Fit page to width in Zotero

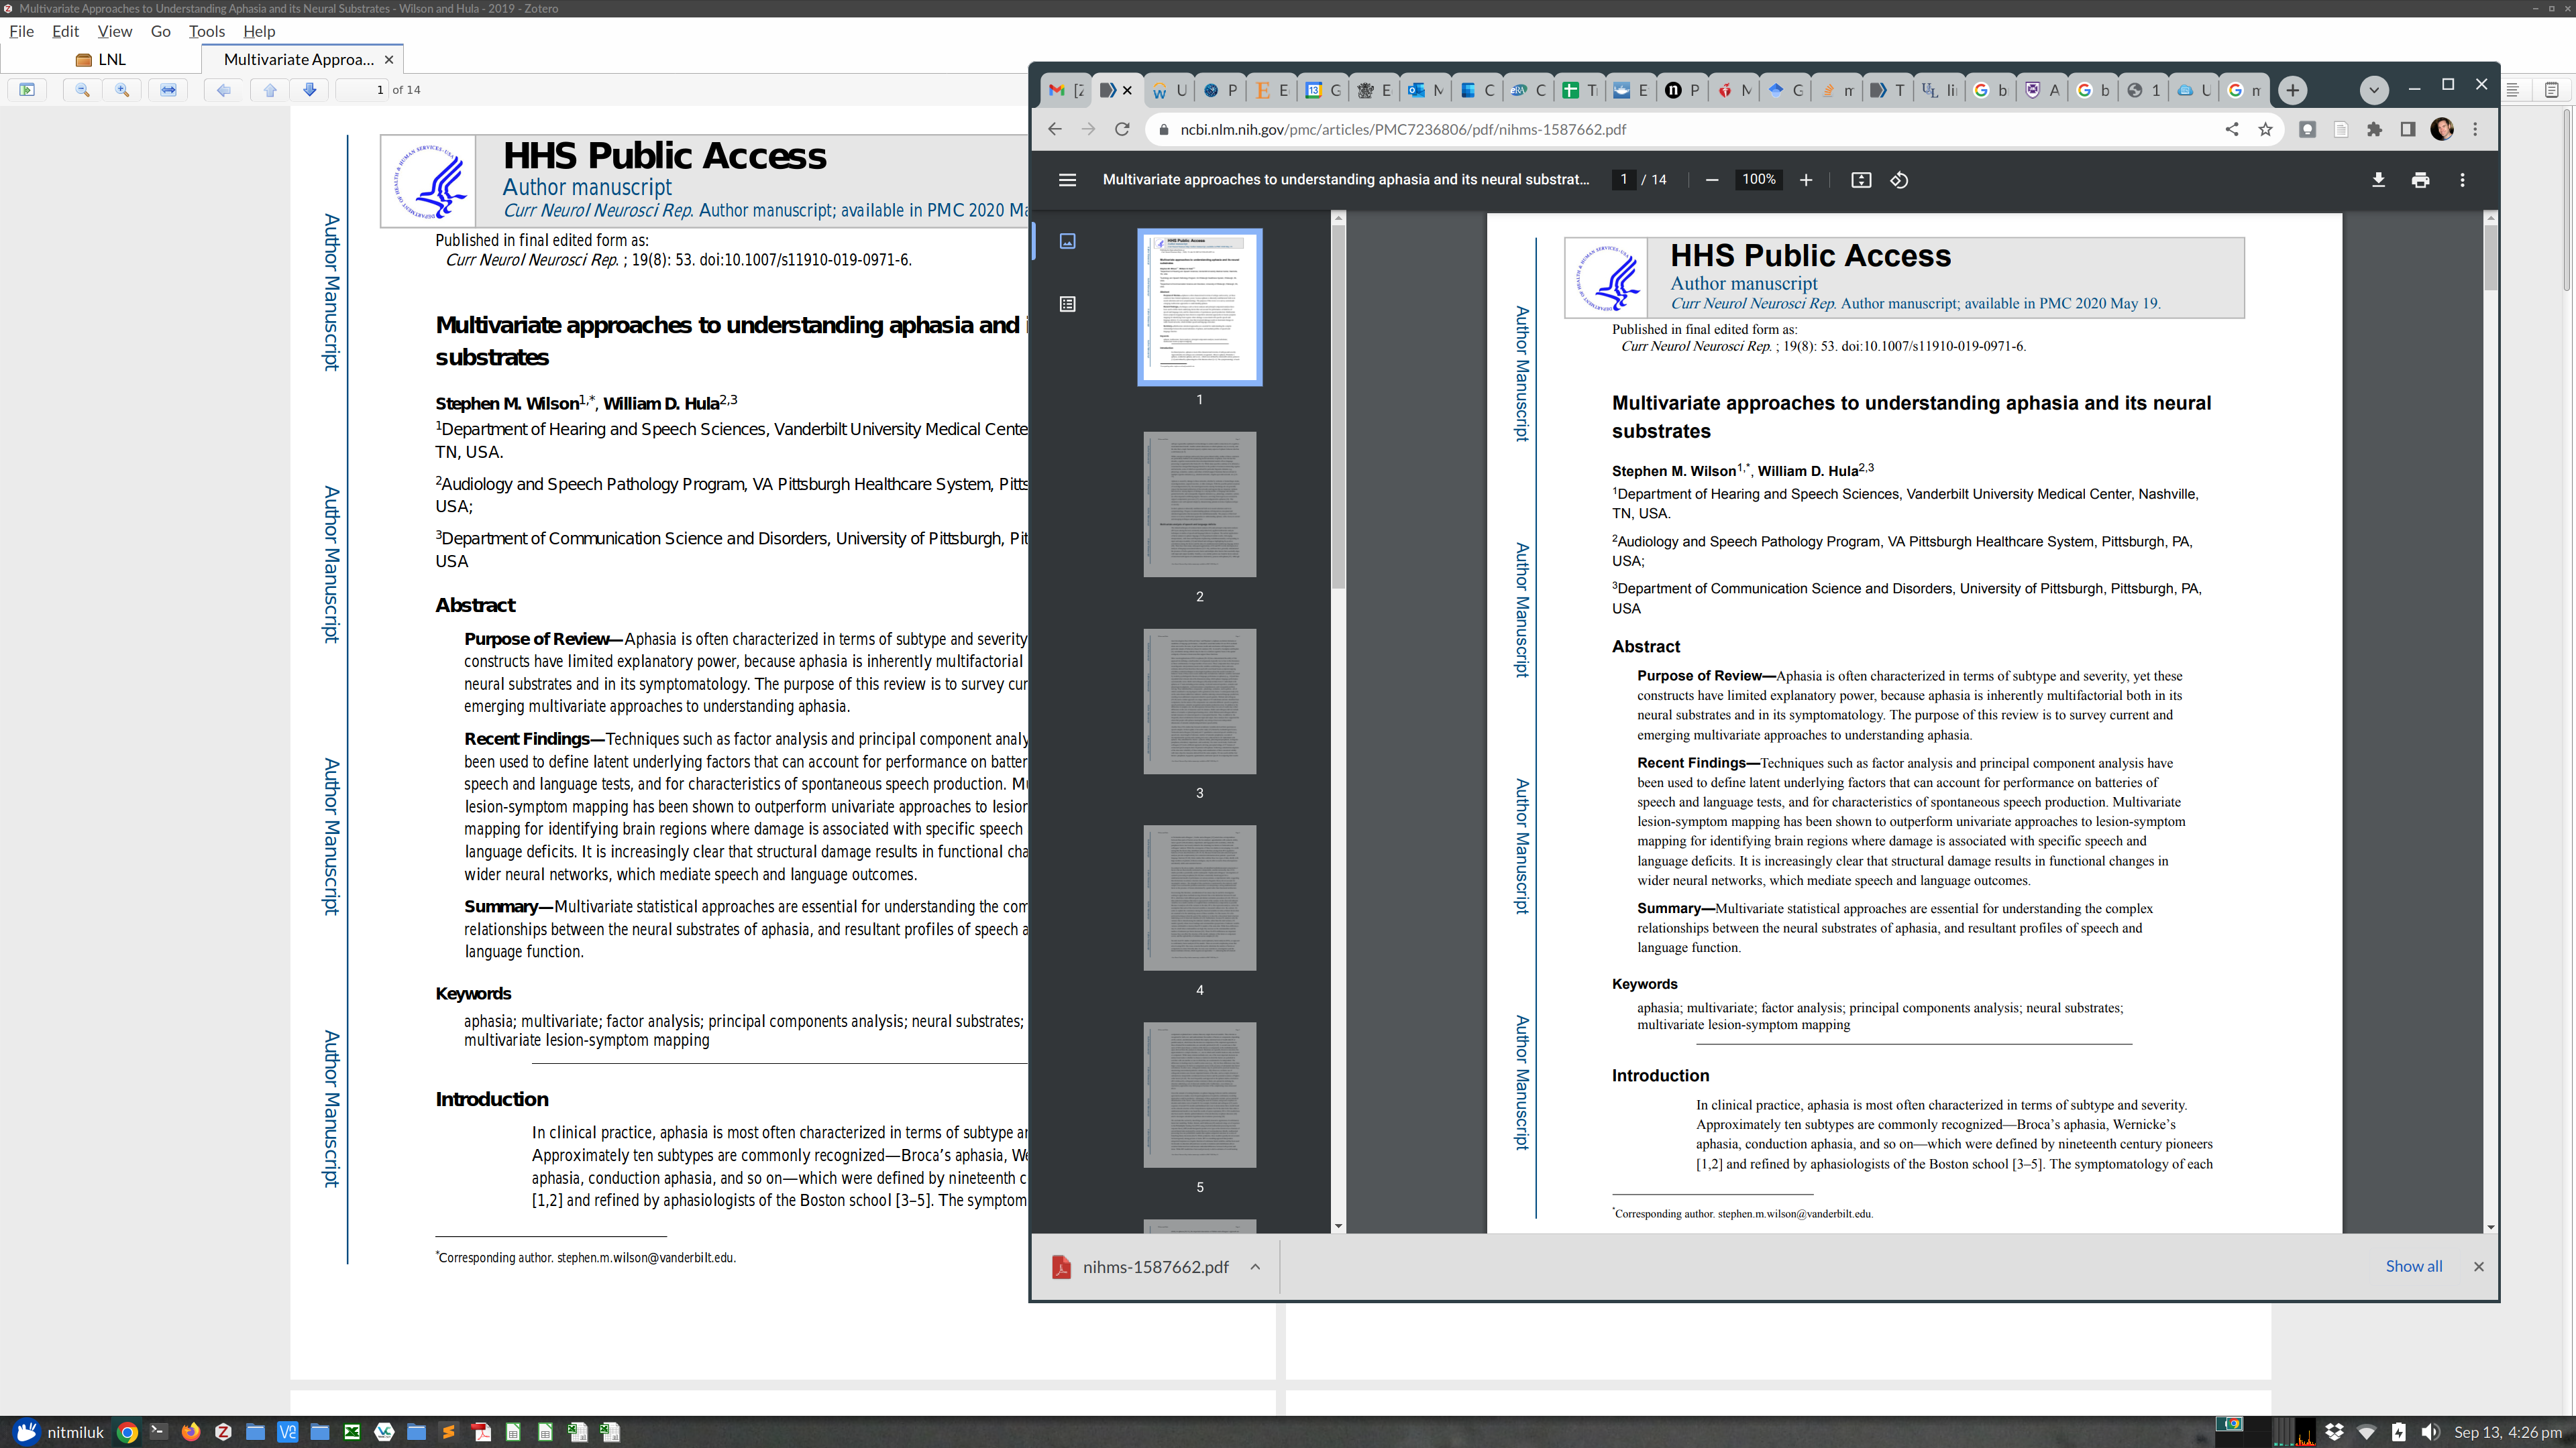pos(168,90)
